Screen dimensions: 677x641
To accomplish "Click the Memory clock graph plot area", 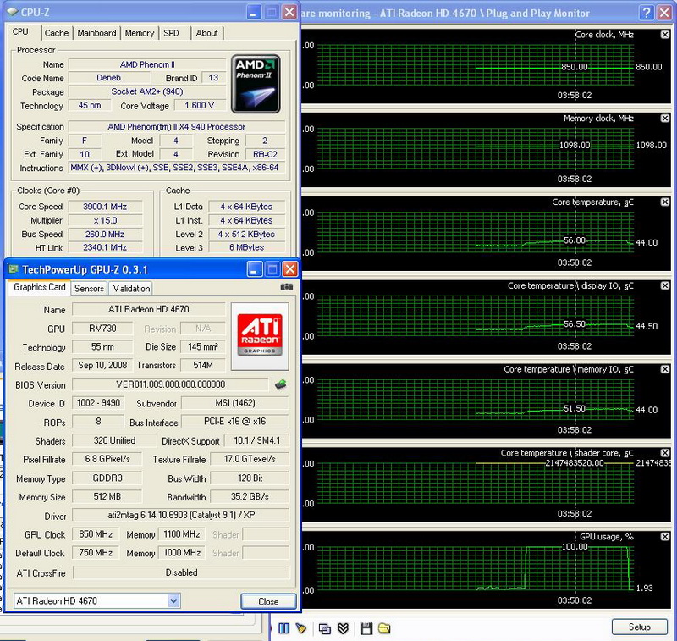I will [476, 149].
